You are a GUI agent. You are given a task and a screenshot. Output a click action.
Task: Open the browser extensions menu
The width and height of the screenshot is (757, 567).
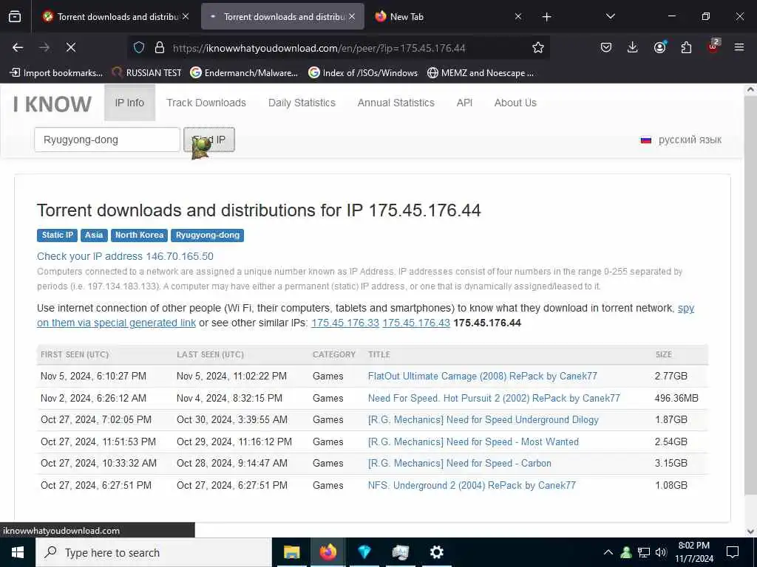686,47
